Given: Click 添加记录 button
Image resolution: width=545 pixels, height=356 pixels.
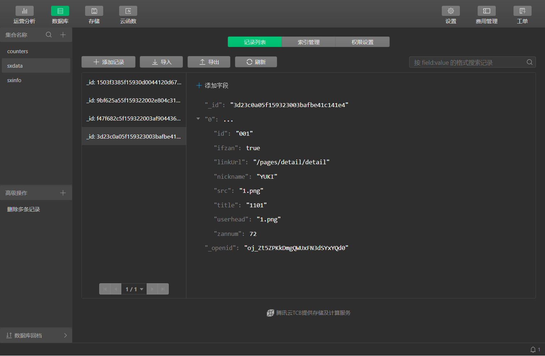Looking at the screenshot, I should [108, 62].
